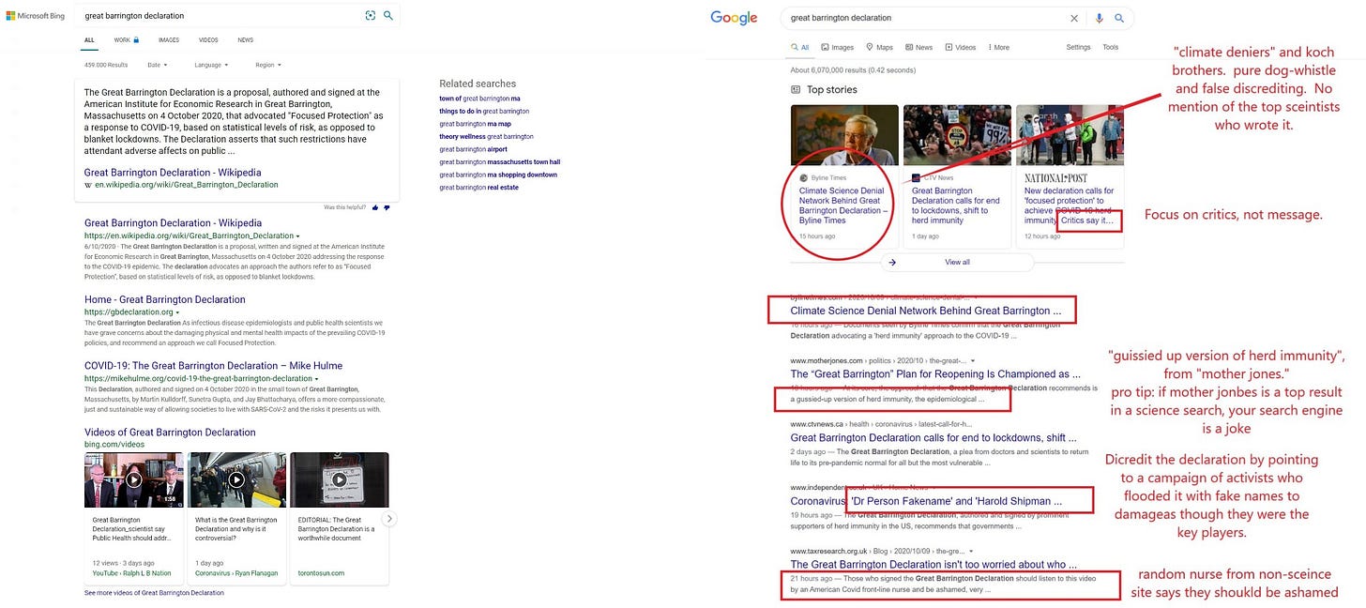This screenshot has height=608, width=1366.
Task: Expand arrow beside mikehulme.org URL in Bing
Action: coord(316,379)
